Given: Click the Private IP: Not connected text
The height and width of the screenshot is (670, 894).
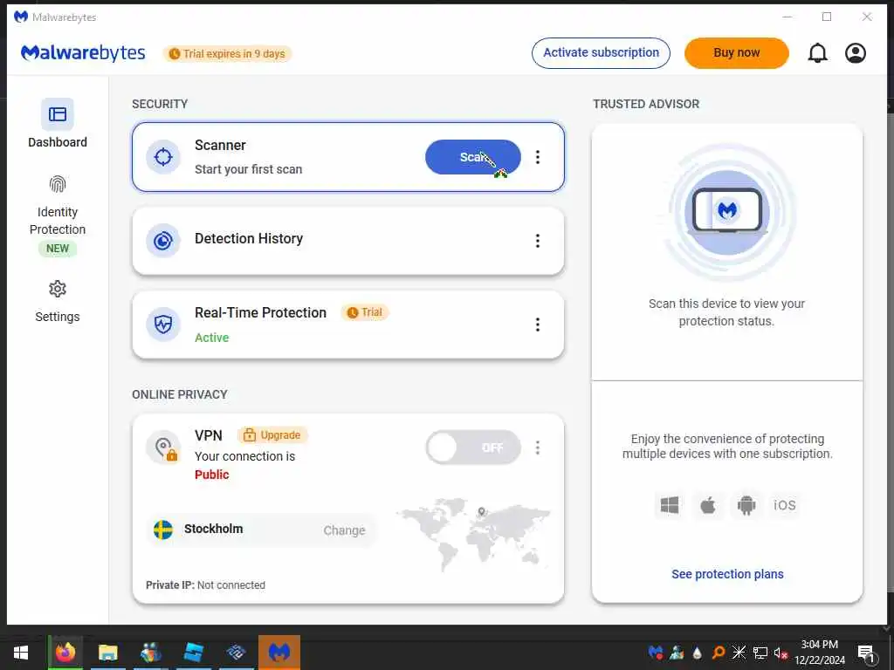Looking at the screenshot, I should coord(205,585).
